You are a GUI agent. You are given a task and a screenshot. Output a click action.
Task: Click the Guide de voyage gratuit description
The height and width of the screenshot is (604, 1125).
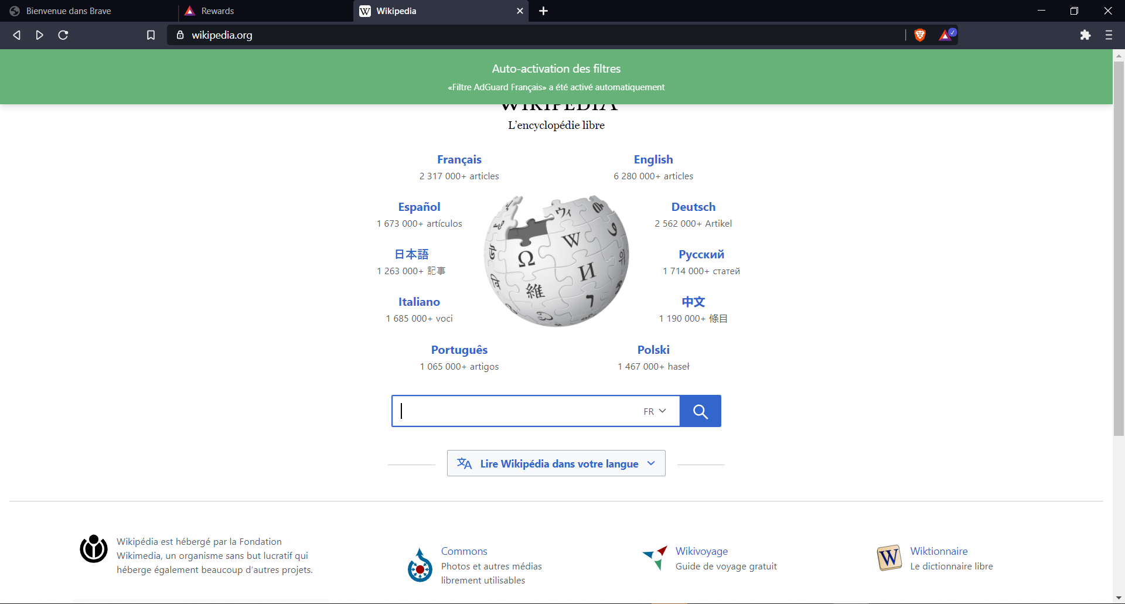[726, 567]
